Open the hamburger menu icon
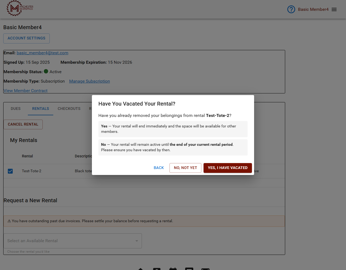The height and width of the screenshot is (270, 346). tap(334, 9)
